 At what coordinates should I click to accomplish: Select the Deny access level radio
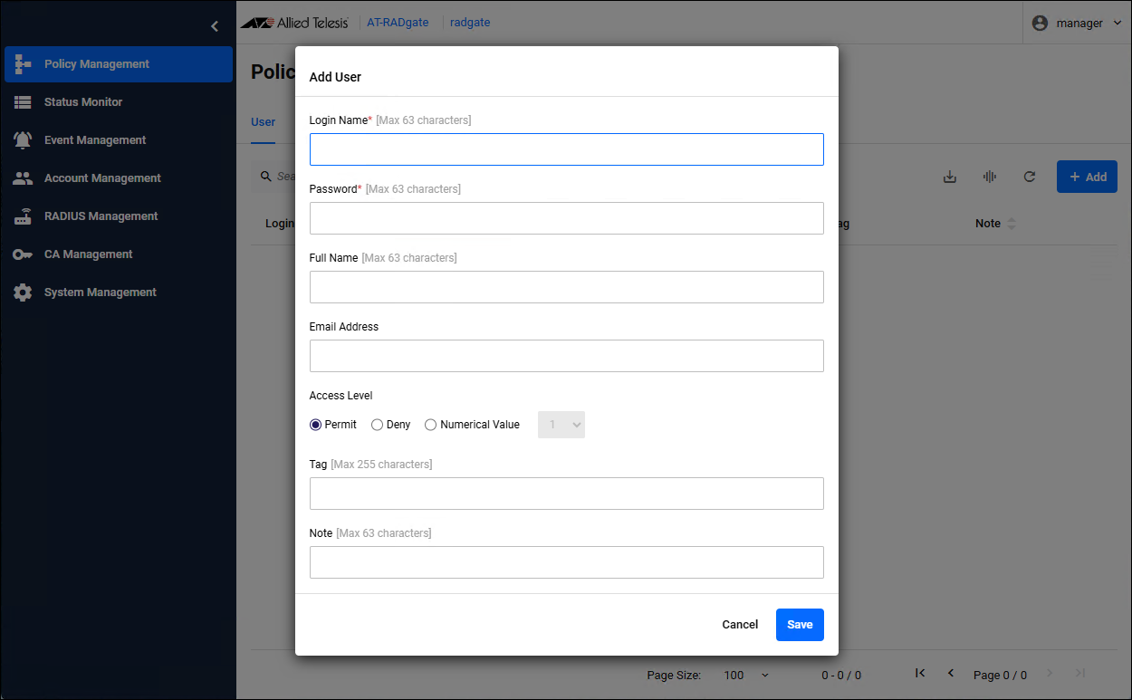(377, 425)
